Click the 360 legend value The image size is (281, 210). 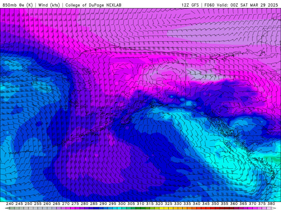tap(234, 204)
